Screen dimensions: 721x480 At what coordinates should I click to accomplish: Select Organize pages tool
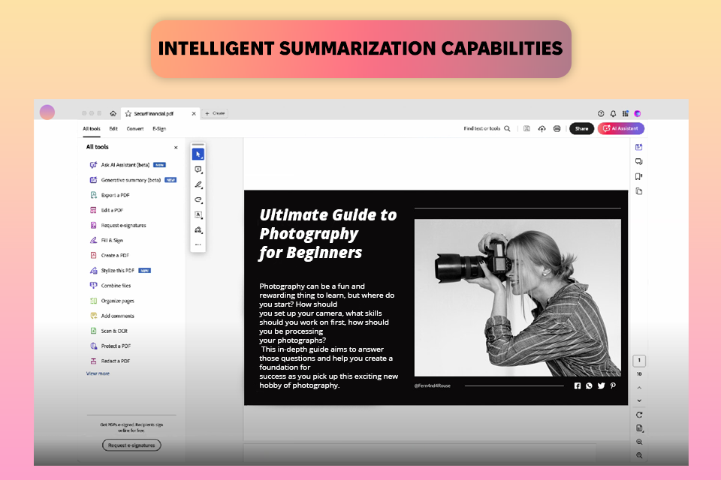[x=112, y=301]
